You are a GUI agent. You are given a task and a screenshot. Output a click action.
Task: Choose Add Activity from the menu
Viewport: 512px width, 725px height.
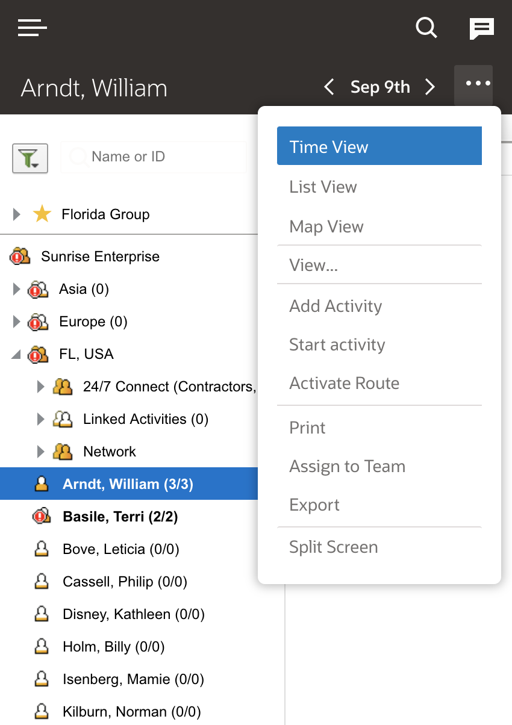(336, 306)
